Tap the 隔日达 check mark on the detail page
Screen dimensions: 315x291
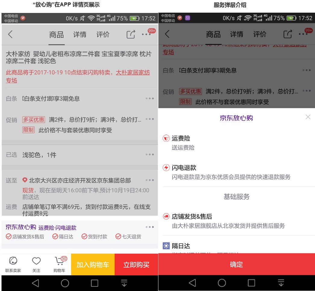pos(55,236)
